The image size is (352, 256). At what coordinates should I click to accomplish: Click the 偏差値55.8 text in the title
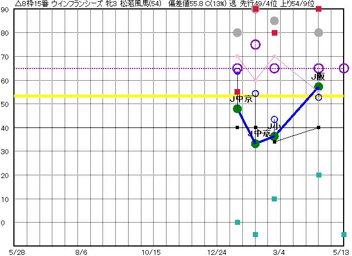pyautogui.click(x=184, y=4)
